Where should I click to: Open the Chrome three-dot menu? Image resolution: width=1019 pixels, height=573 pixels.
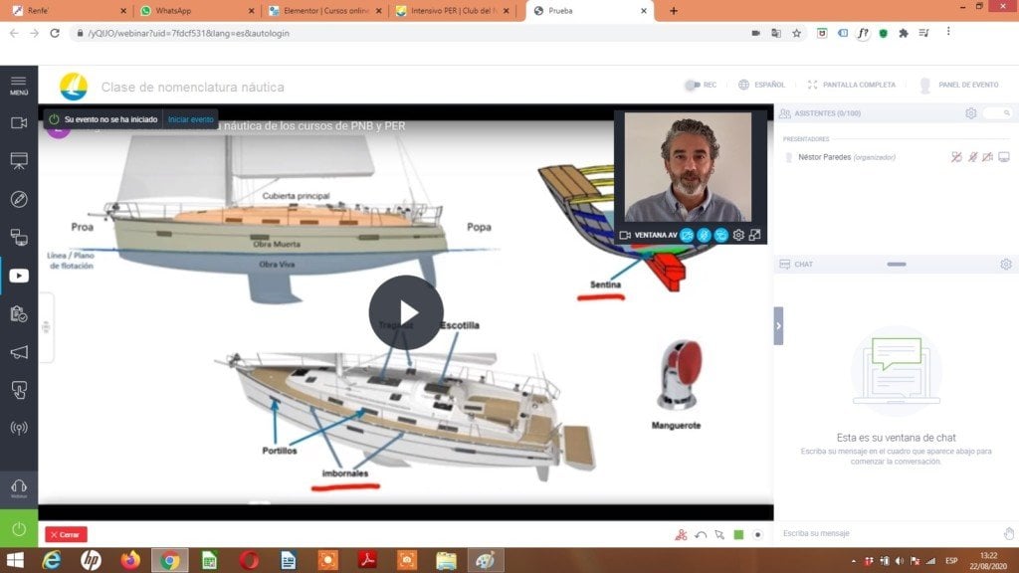pyautogui.click(x=948, y=32)
